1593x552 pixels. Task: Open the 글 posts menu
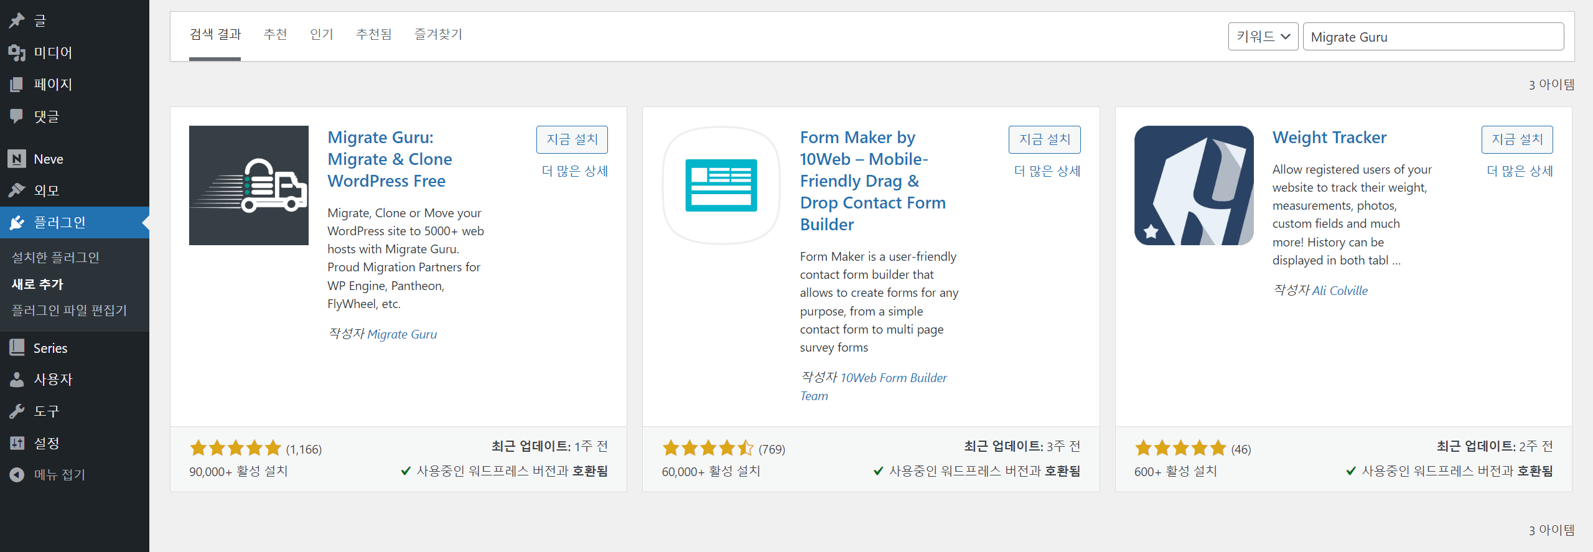[x=40, y=21]
